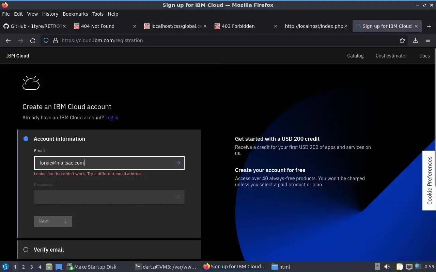Close the GitHub 1tyre tab
436x272 pixels.
[64, 26]
